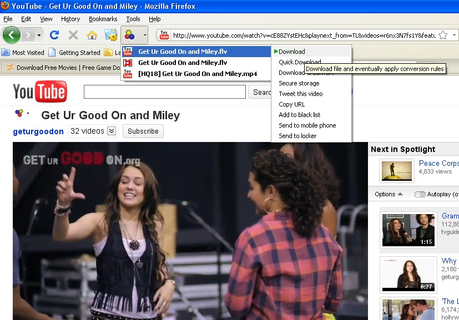This screenshot has width=459, height=320.
Task: Open the View menu
Action: (x=46, y=19)
